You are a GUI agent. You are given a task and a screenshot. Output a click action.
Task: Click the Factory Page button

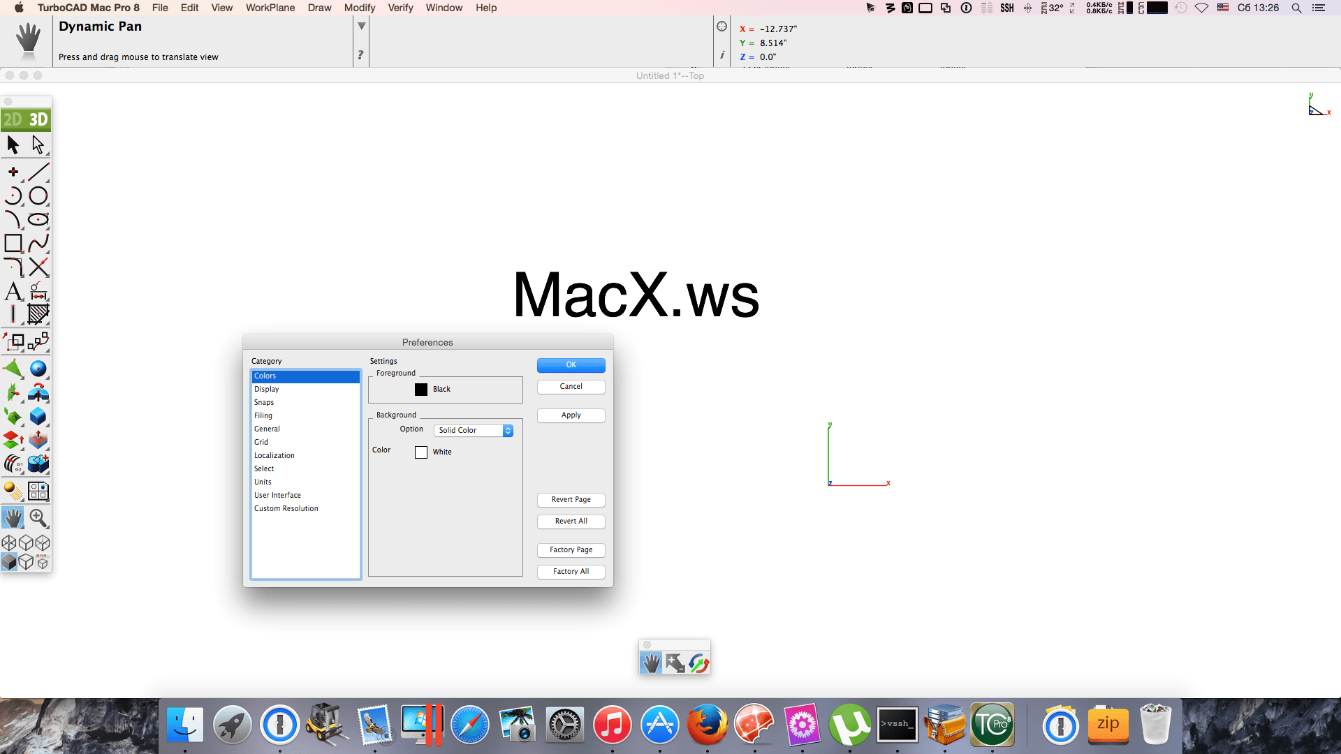pyautogui.click(x=571, y=550)
